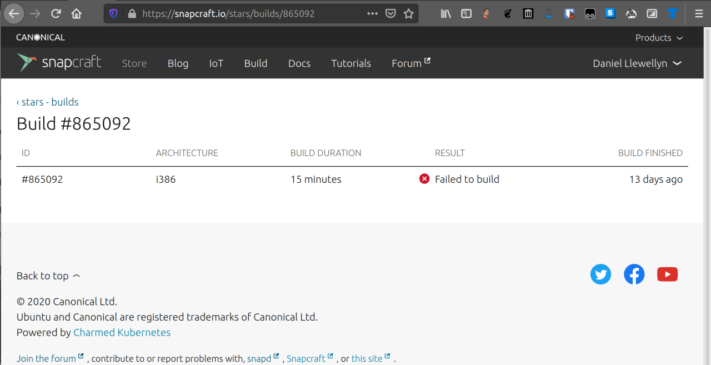Open 'this site' footer link
This screenshot has height=365, width=711.
(x=371, y=358)
